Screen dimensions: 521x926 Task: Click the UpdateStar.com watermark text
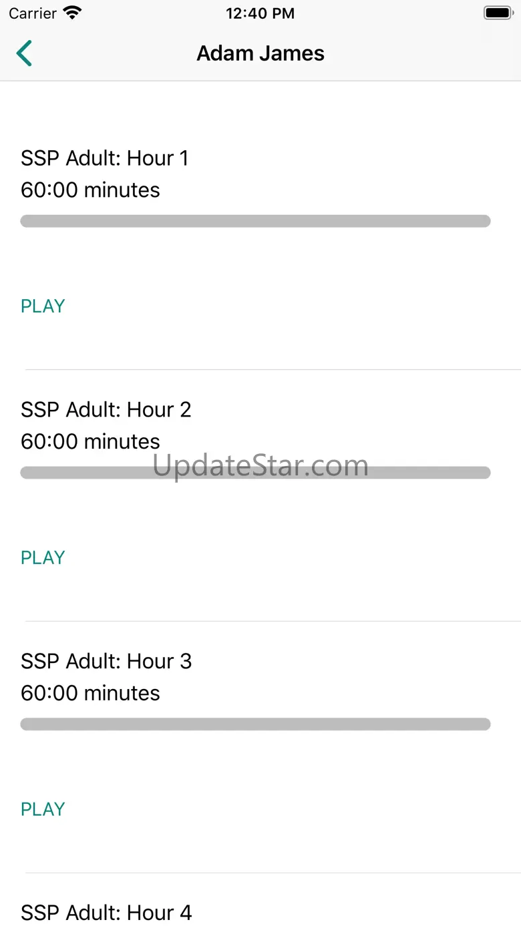click(260, 465)
